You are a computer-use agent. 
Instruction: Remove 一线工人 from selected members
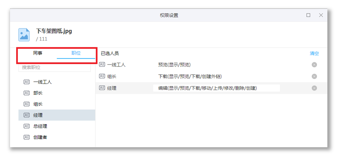pyautogui.click(x=314, y=65)
